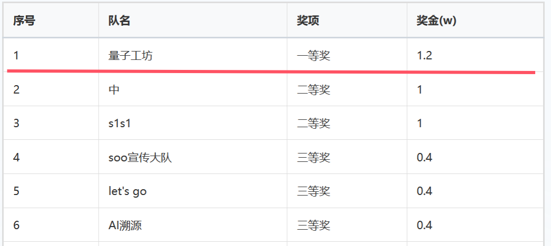Click 三等奖 in the let's go row
Screen dimensions: 551x246
(x=313, y=191)
